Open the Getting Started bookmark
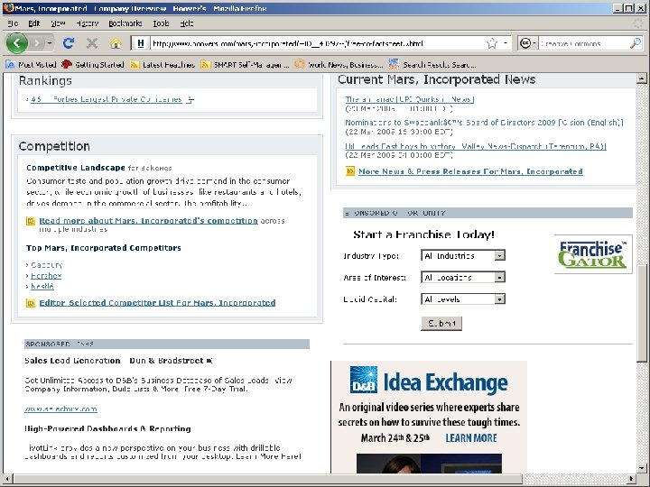This screenshot has width=650, height=487. point(92,65)
